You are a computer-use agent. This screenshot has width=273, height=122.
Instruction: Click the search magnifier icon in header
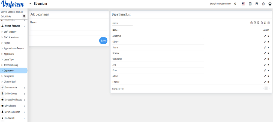point(235,4)
